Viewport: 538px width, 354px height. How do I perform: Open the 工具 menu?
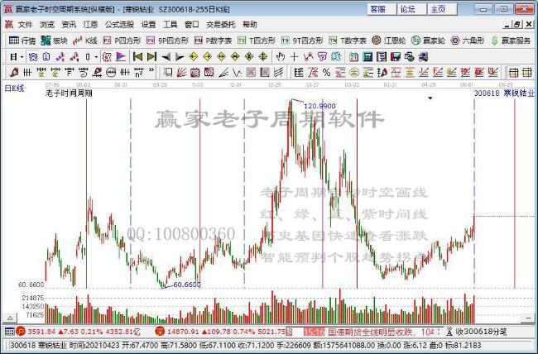[x=170, y=24]
